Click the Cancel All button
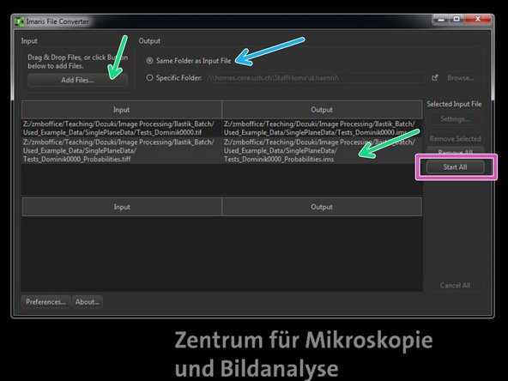Screen dimensions: 508x381 [x=455, y=286]
